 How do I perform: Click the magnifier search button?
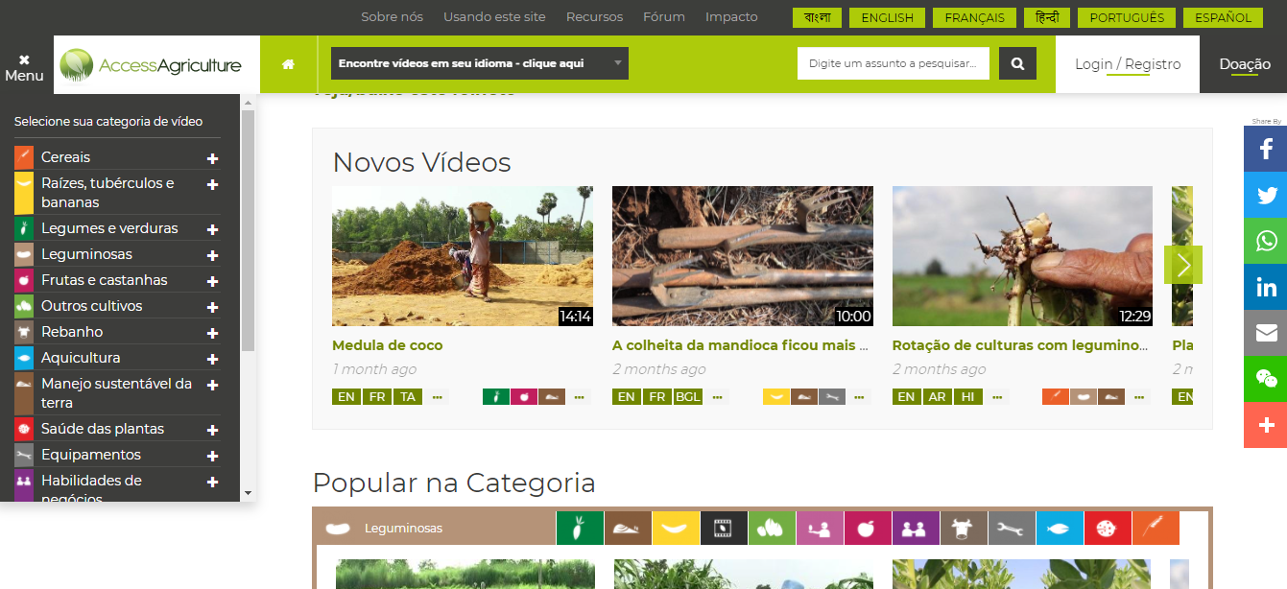tap(1017, 64)
